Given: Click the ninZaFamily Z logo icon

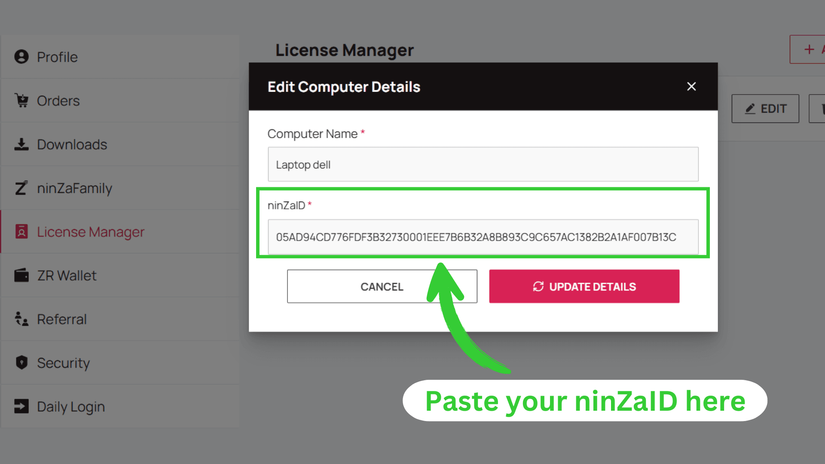Looking at the screenshot, I should point(21,188).
